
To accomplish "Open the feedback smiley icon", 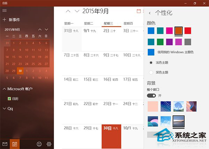I will [39, 144].
